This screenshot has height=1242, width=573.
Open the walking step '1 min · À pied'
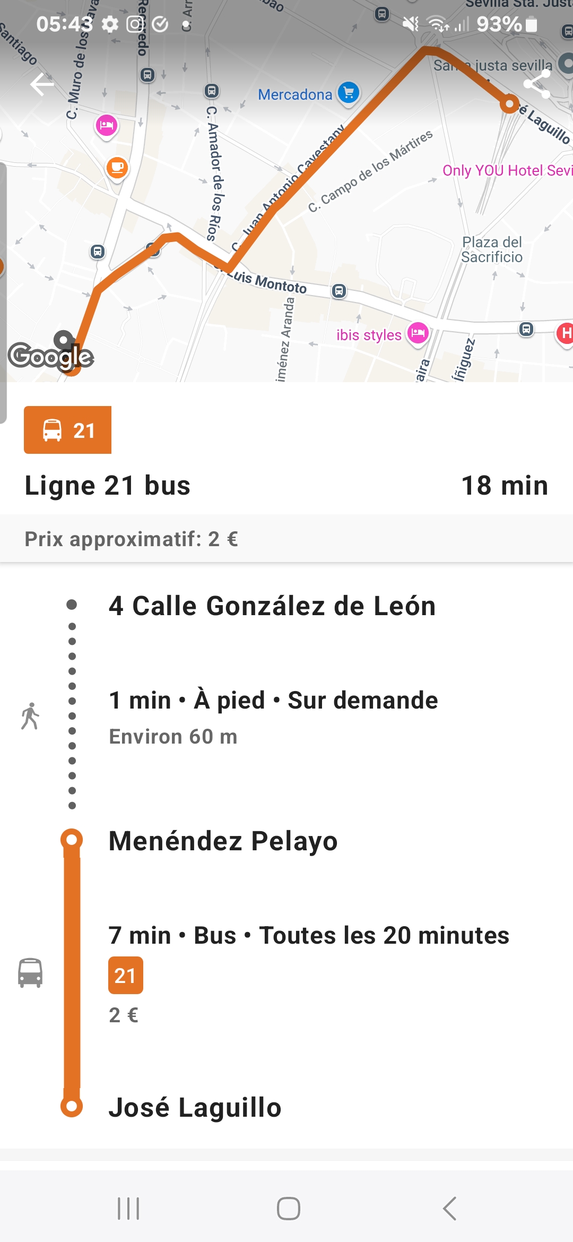(273, 700)
